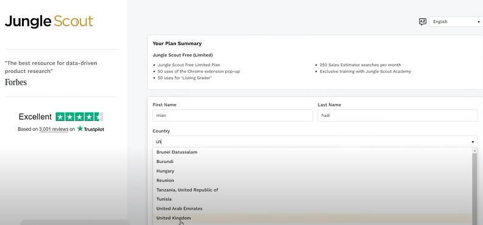Select Tunisia from country list
Screen dimensions: 483x225
click(312, 199)
